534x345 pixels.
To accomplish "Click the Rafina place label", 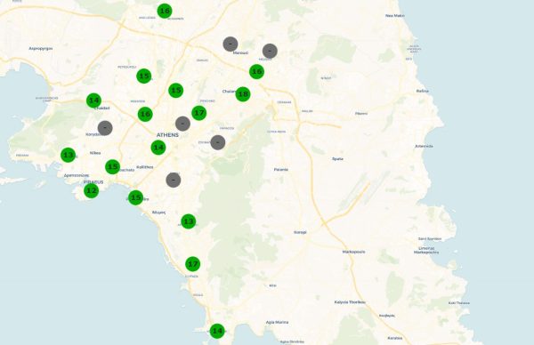I will pos(422,92).
